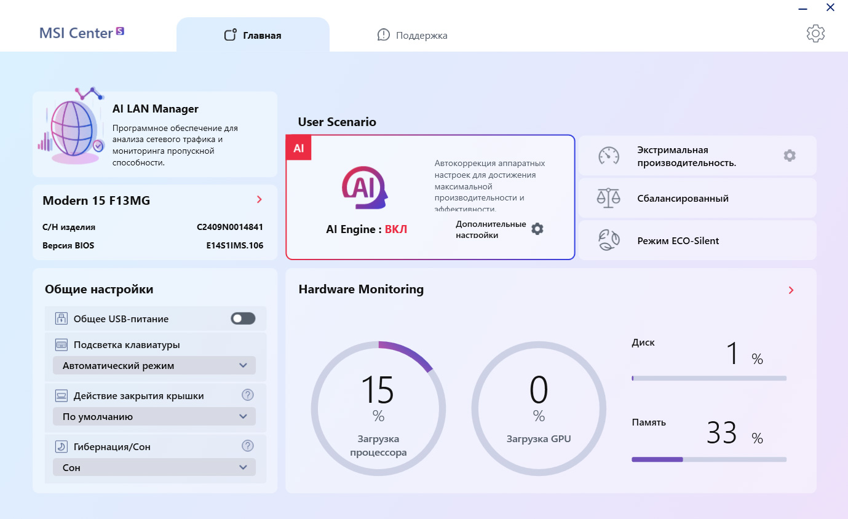This screenshot has height=519, width=848.
Task: Open the settings gear in title bar
Action: point(815,33)
